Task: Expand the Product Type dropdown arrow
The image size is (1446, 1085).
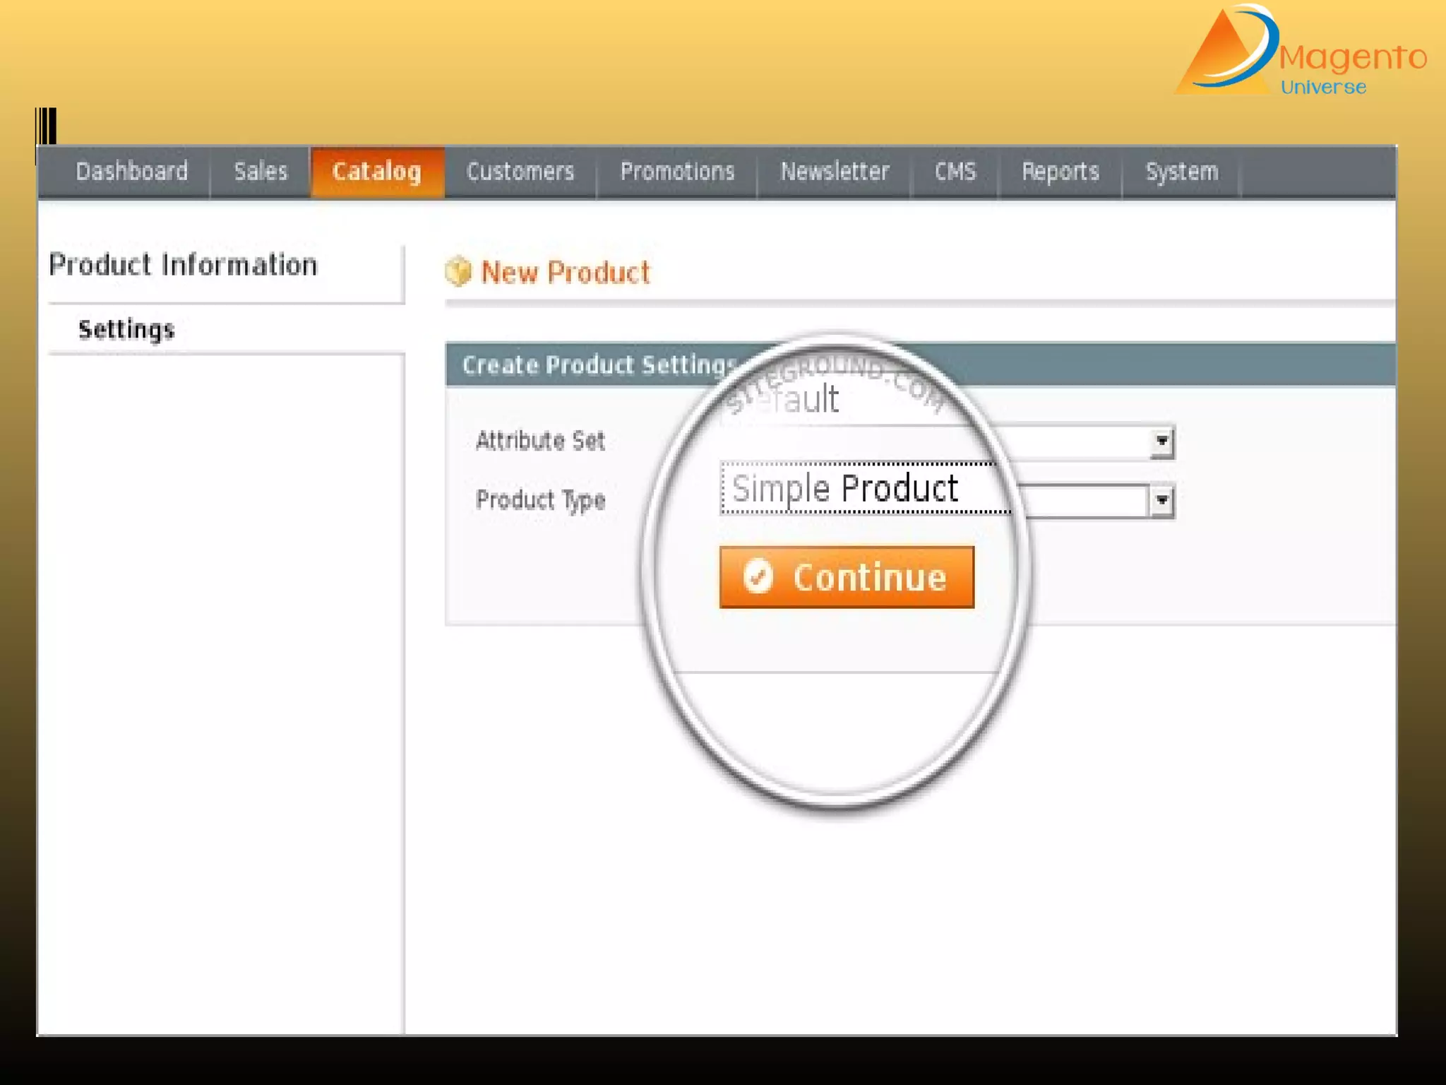Action: point(1161,501)
